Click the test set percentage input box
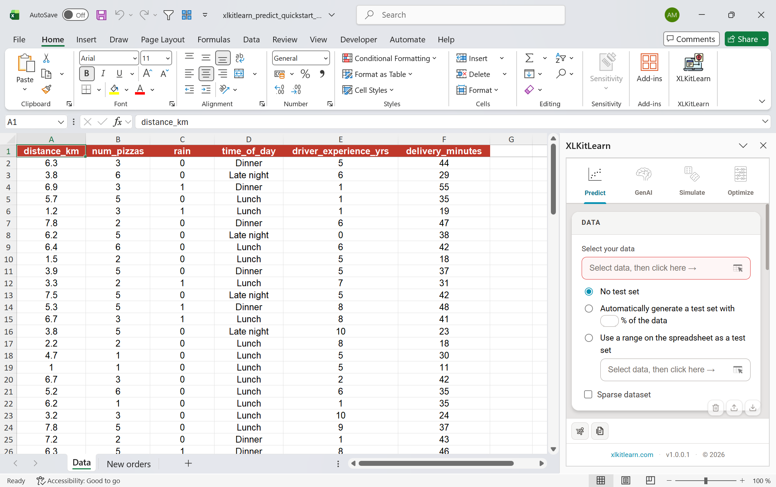 [609, 320]
